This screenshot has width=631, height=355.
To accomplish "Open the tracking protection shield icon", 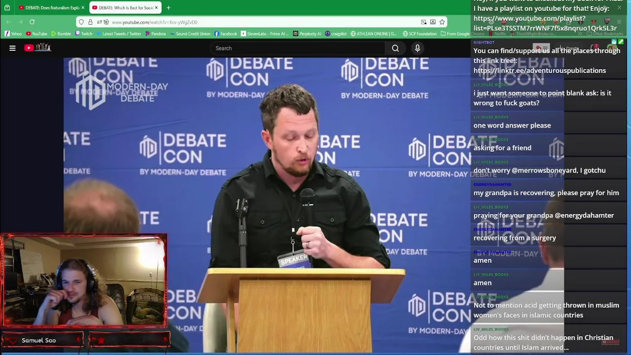I will (x=81, y=22).
